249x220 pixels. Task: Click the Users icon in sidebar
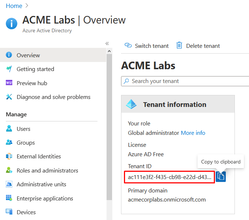9,129
